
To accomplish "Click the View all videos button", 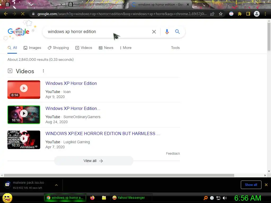I will 93,161.
